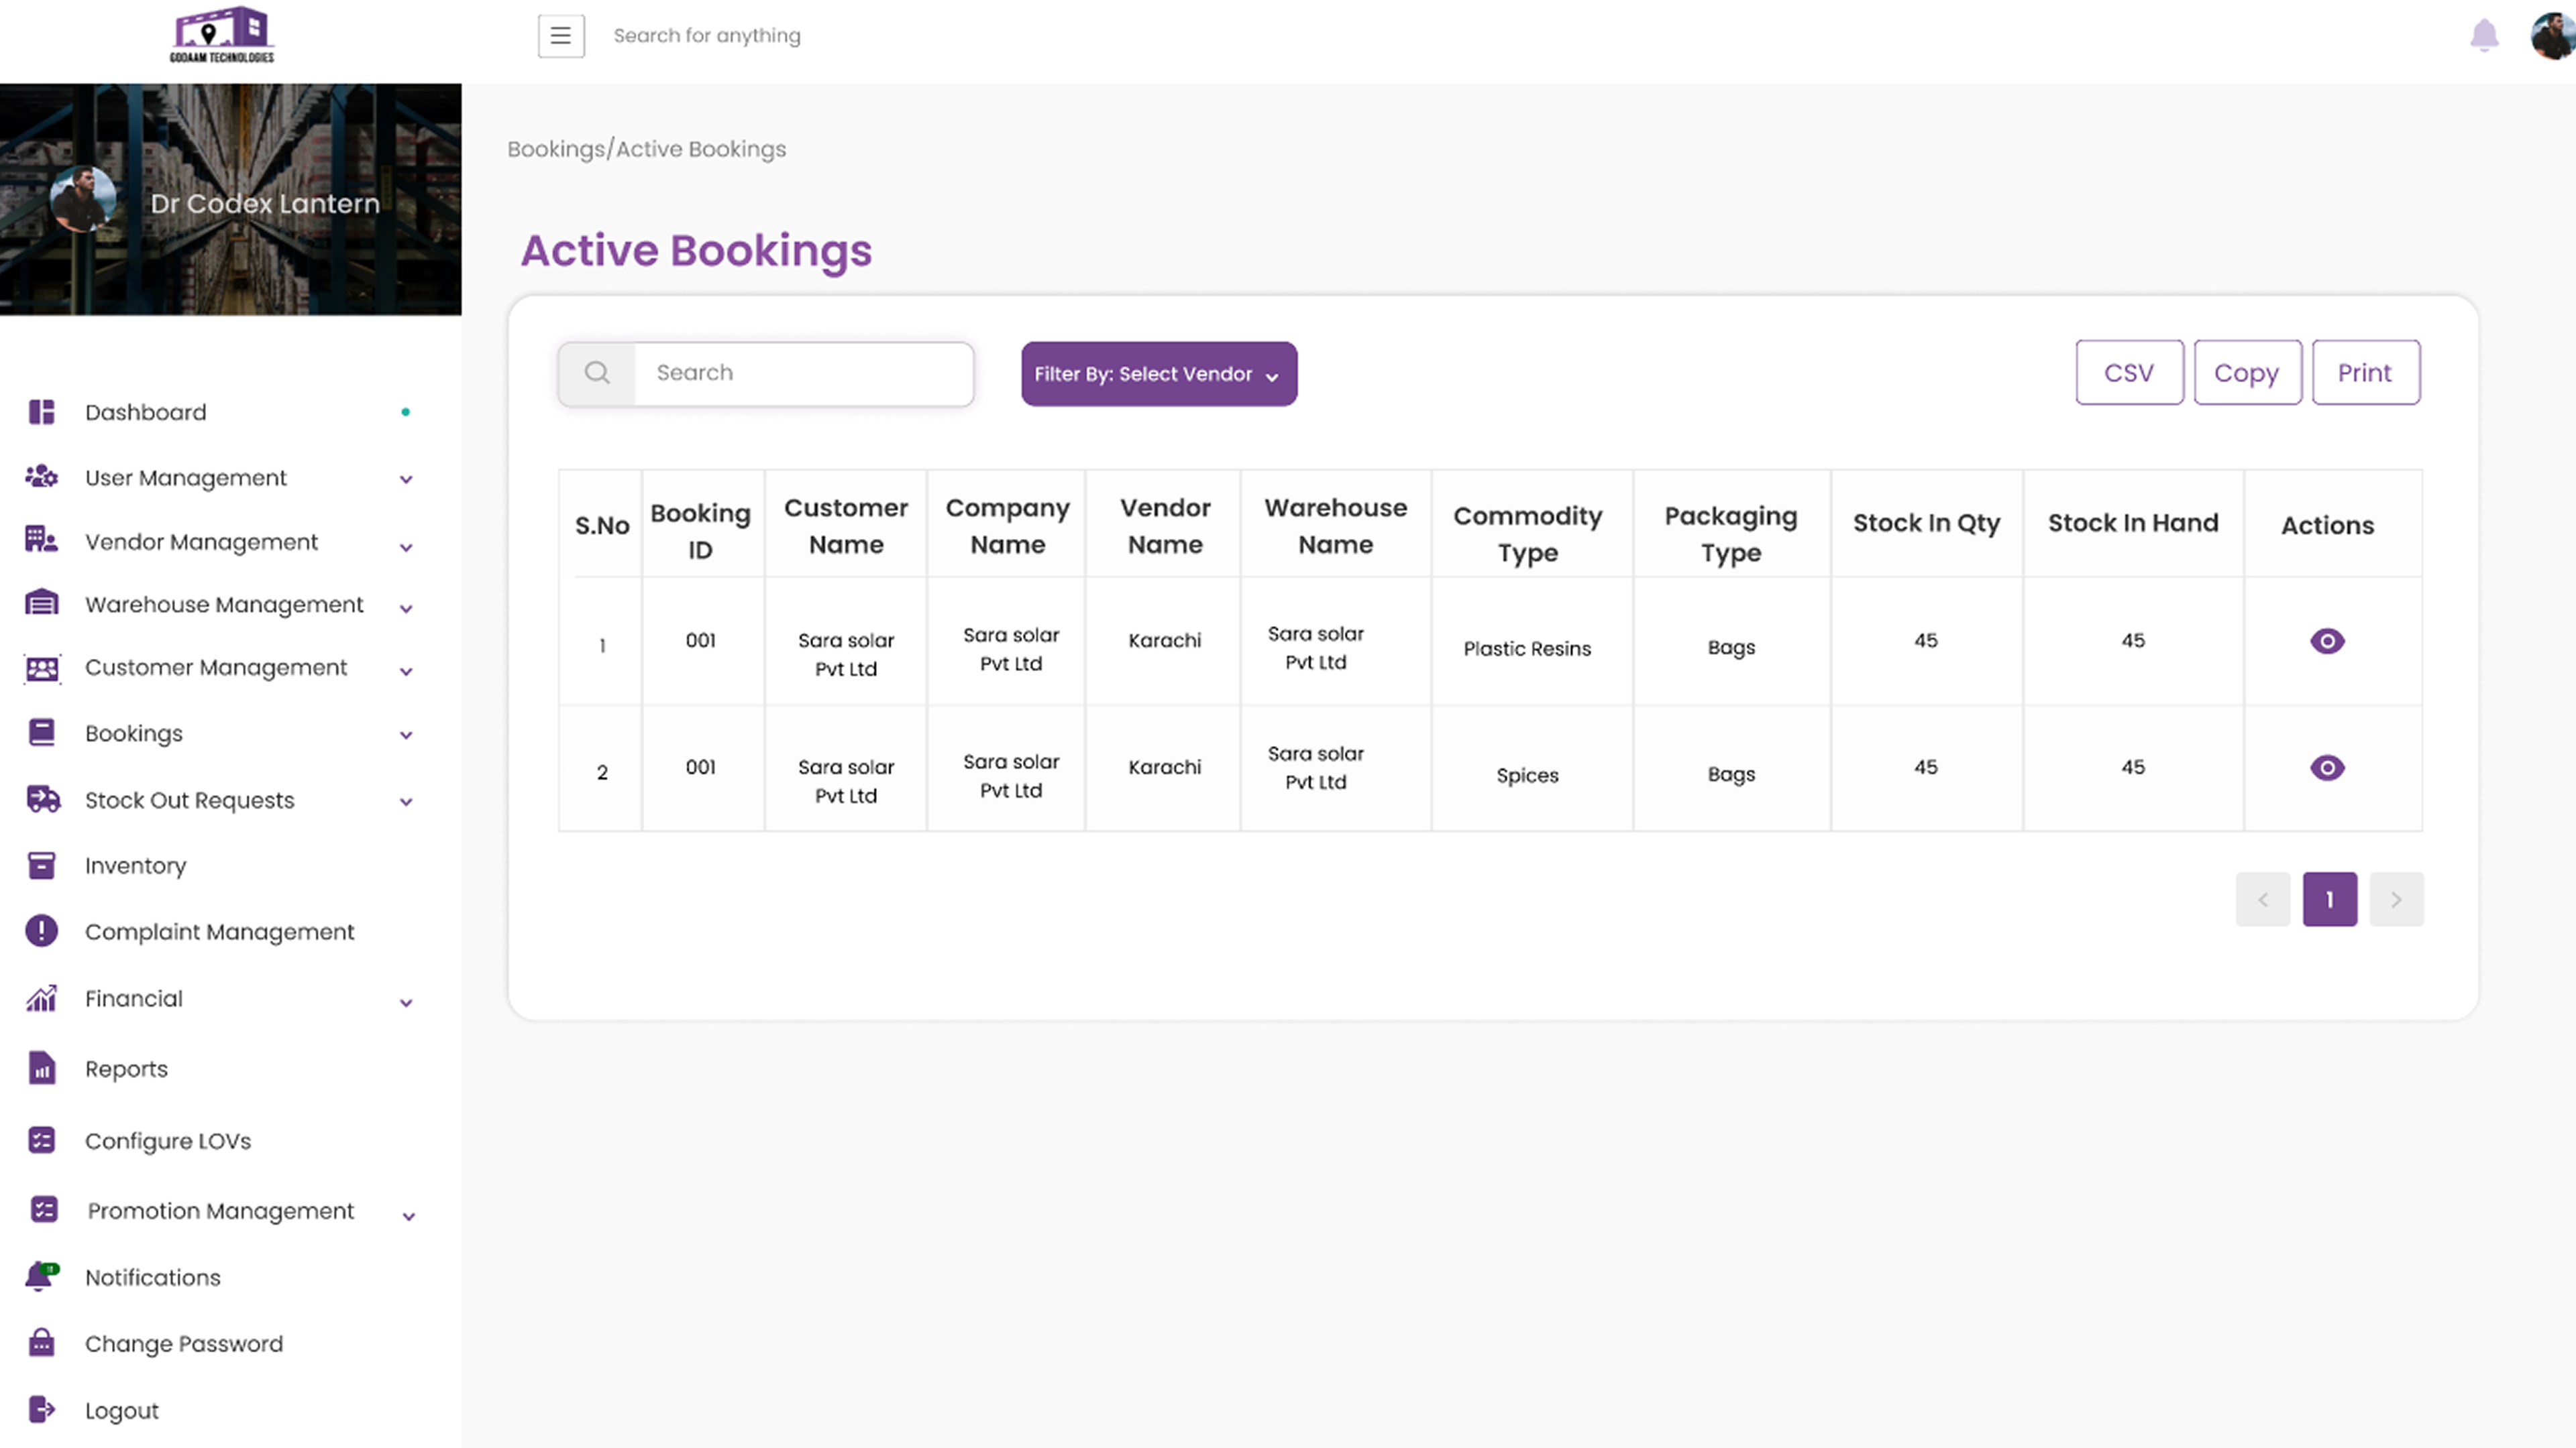
Task: Click the Vendor Management icon
Action: [x=41, y=540]
